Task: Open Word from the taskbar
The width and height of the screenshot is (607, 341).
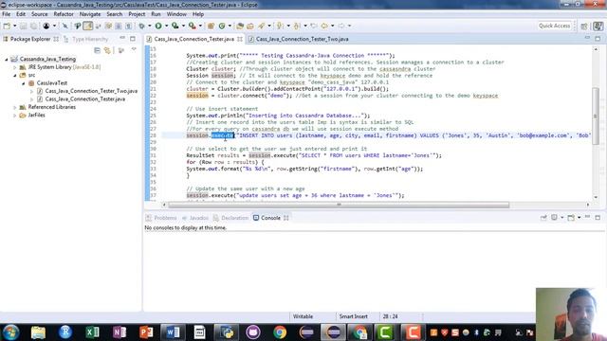Action: [173, 332]
